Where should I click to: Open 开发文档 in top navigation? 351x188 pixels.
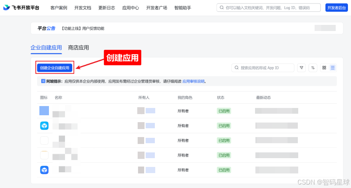click(x=83, y=8)
